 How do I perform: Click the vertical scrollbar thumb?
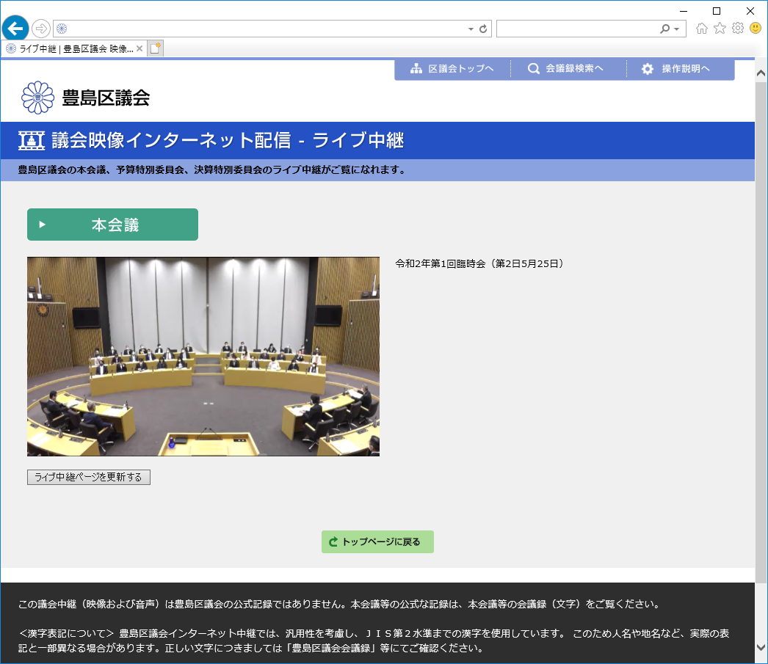coord(761,333)
